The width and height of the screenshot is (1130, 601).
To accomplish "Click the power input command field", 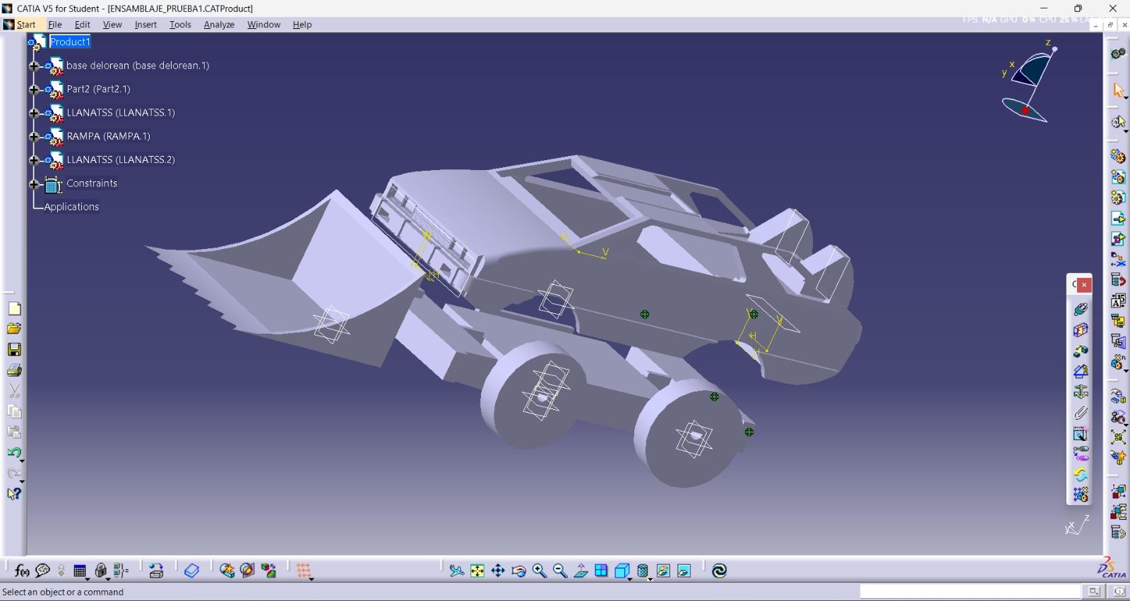I will click(x=970, y=591).
